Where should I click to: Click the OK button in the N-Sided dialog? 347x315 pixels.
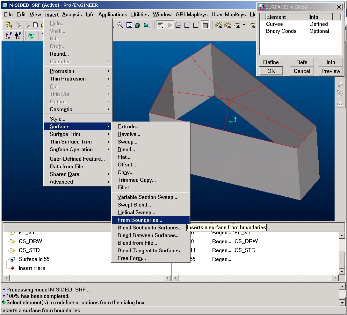pos(271,71)
